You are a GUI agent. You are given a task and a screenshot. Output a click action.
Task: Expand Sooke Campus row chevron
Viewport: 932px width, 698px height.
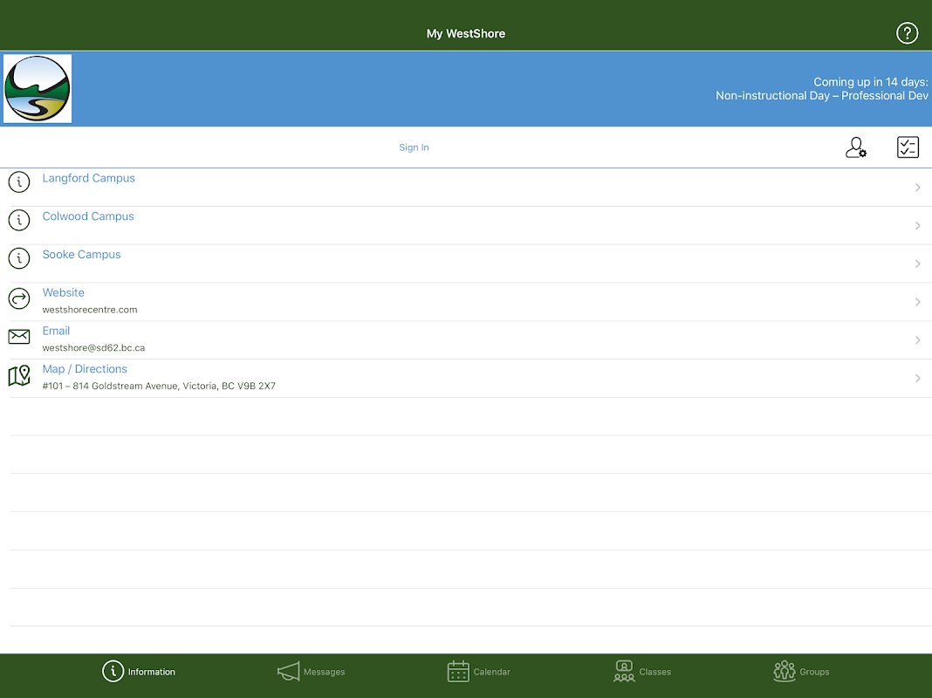[917, 263]
